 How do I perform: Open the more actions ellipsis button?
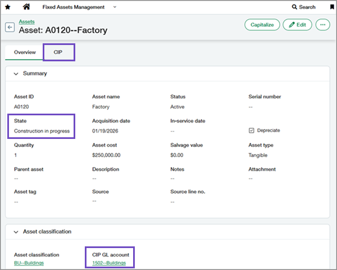(x=322, y=25)
